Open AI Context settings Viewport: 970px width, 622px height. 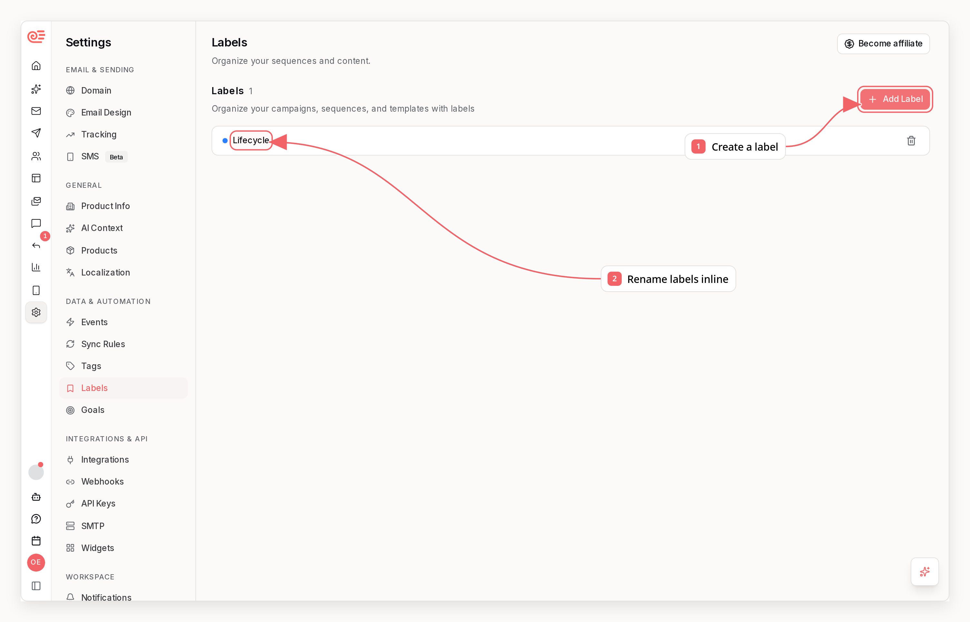[123, 228]
